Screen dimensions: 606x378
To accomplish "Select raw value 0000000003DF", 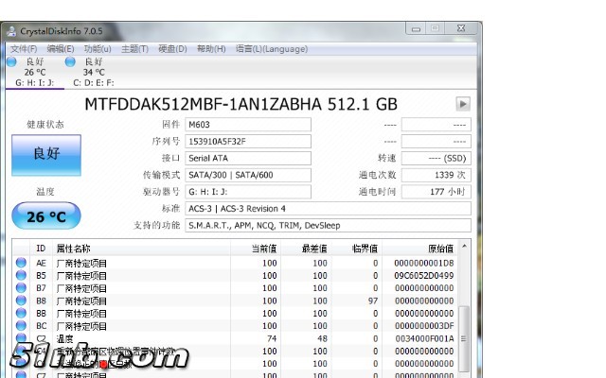I will (x=424, y=326).
